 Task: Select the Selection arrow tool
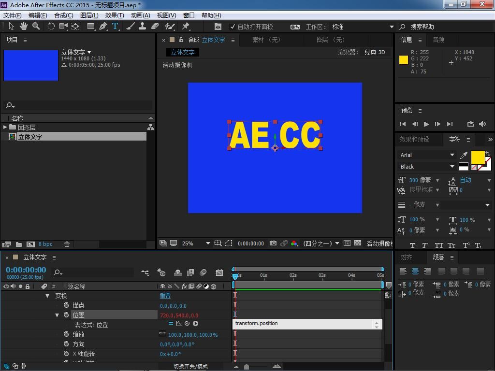[12, 27]
